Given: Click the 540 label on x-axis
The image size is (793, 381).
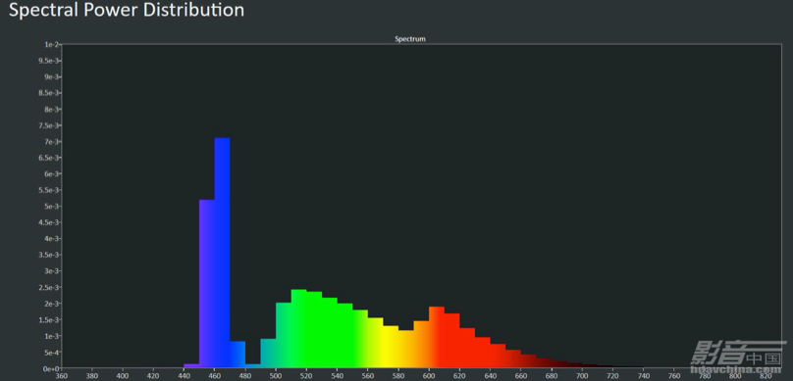Looking at the screenshot, I should 338,376.
